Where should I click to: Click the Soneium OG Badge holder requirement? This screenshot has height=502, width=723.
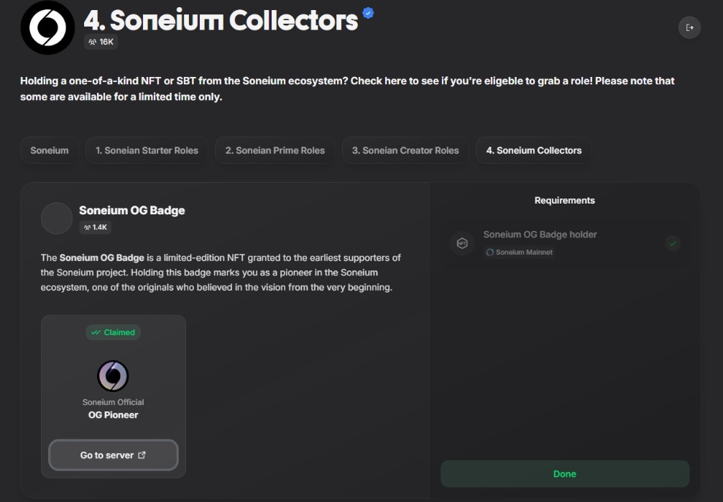click(565, 243)
